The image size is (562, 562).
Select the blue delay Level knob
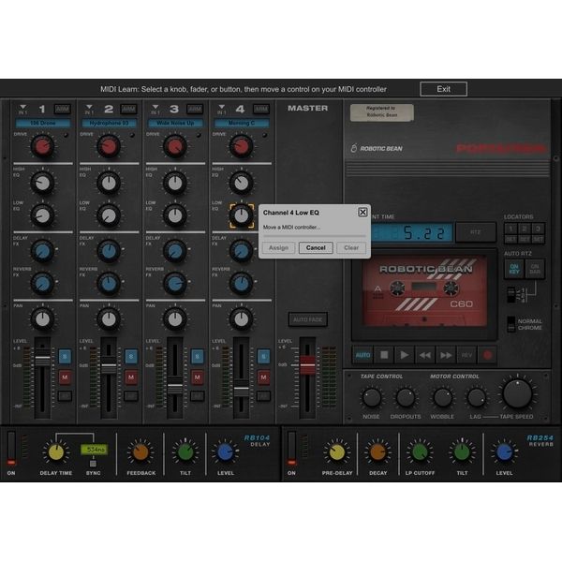tap(226, 452)
